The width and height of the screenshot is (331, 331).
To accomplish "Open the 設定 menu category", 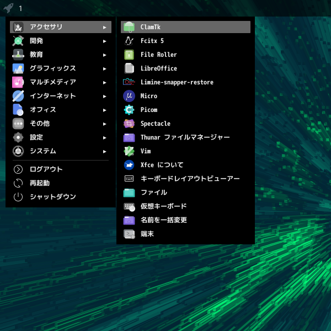I will 36,137.
